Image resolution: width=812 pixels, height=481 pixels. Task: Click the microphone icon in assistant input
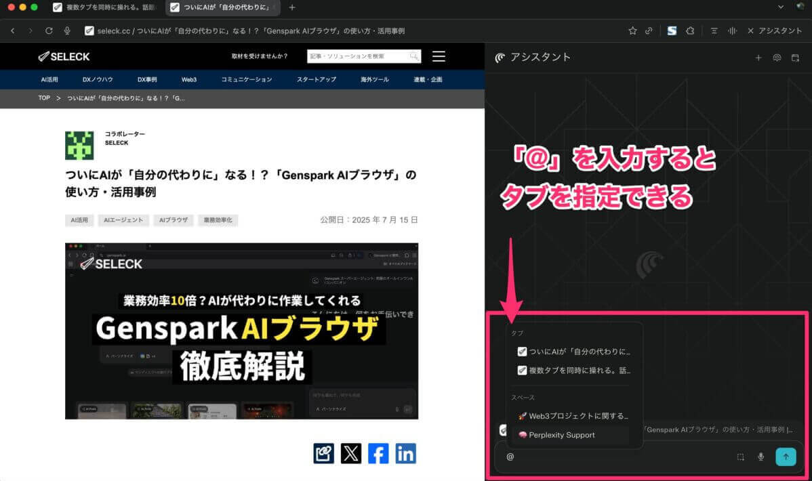pyautogui.click(x=760, y=457)
